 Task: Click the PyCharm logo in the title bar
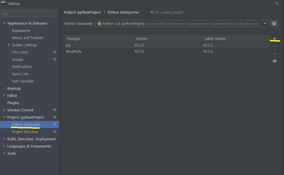tap(3, 3)
